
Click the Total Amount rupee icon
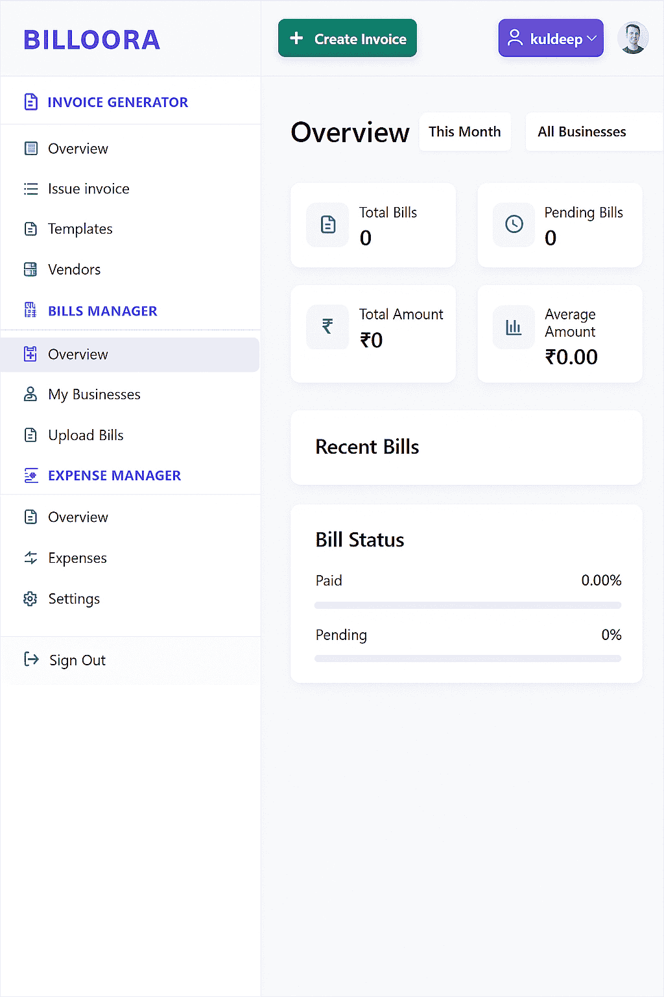[x=327, y=327]
